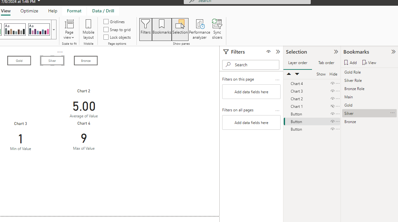Open more options for Chart 1 layer
Screen dimensions: 398x222
pos(338,106)
